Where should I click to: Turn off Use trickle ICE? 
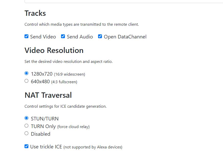click(x=26, y=146)
